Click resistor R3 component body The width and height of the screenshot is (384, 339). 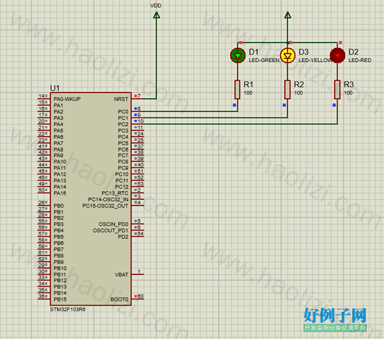click(338, 90)
